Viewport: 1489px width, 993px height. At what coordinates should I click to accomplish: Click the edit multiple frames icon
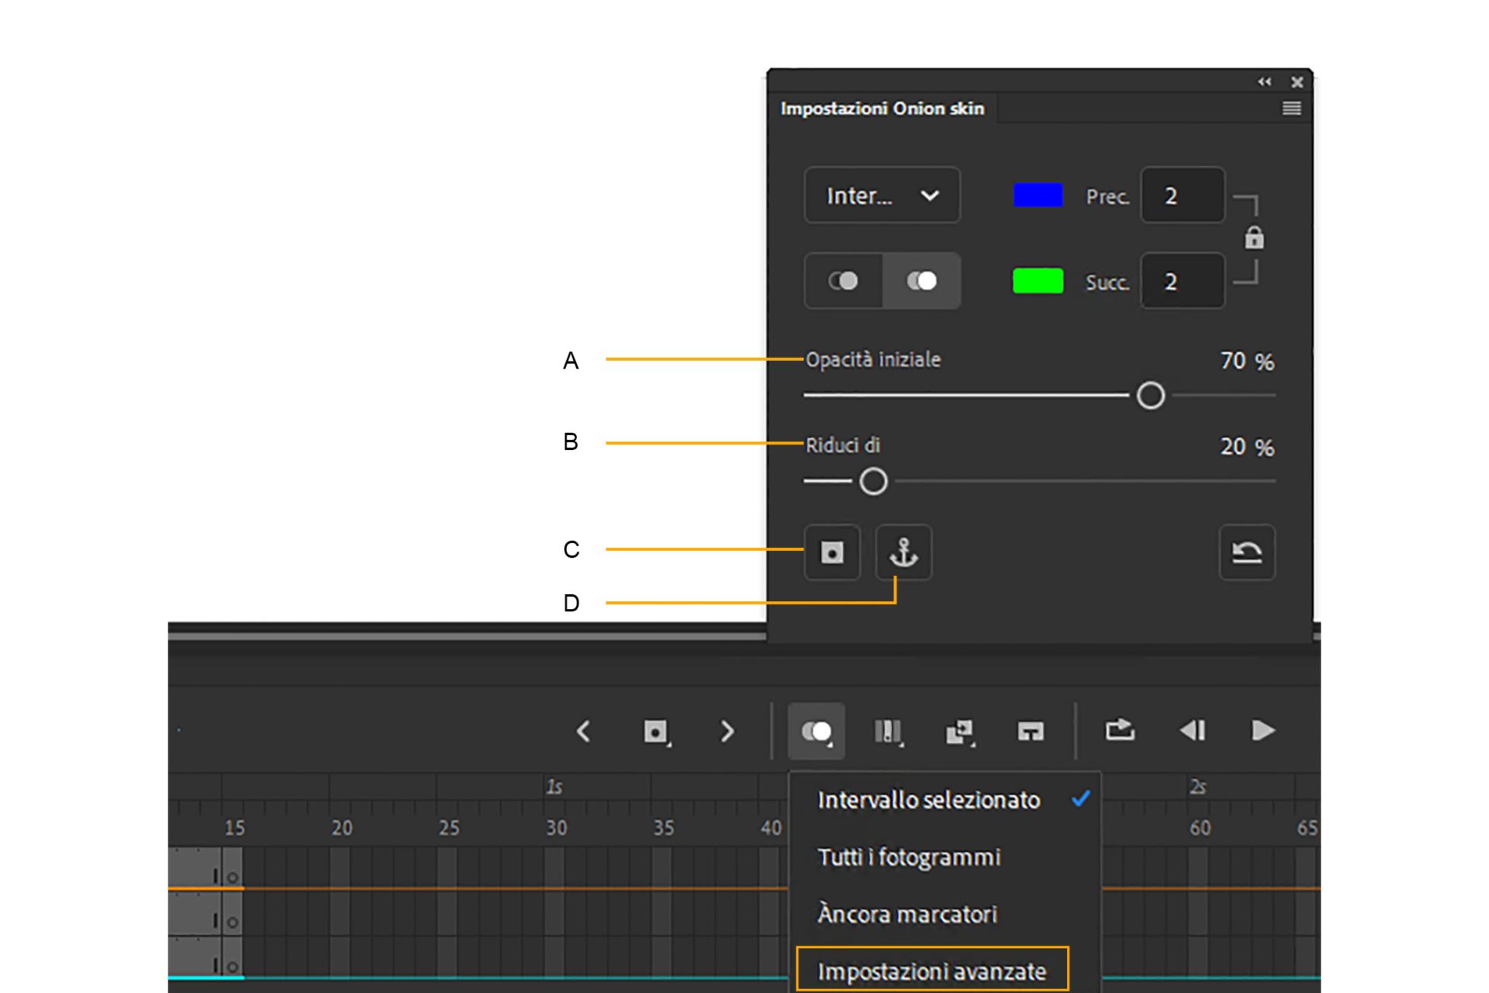(887, 731)
